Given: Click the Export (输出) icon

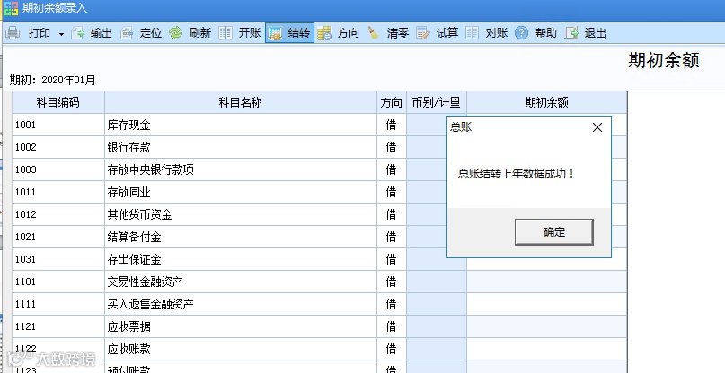Looking at the screenshot, I should (x=77, y=33).
